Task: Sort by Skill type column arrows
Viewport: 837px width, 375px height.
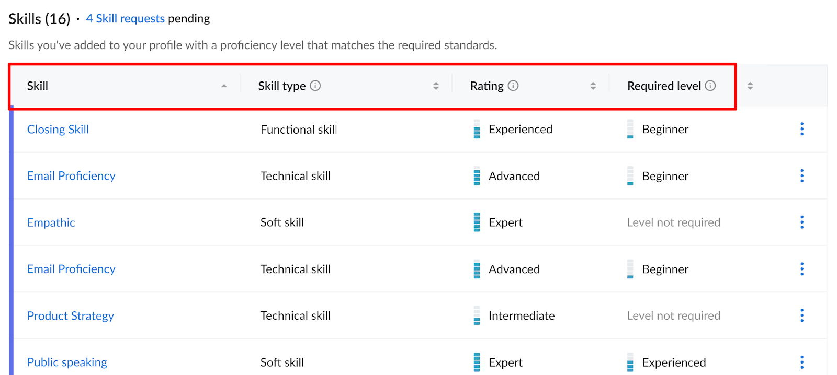Action: (436, 86)
